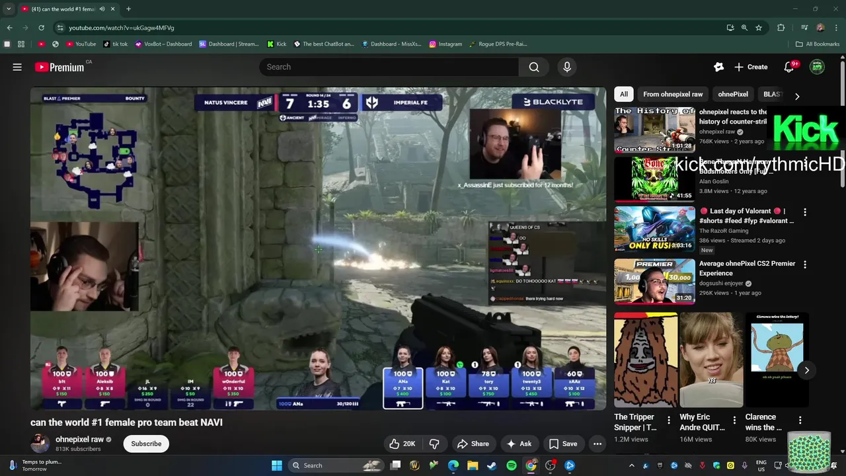Viewport: 846px width, 476px height.
Task: Open the ENG US language switcher
Action: coord(761,465)
